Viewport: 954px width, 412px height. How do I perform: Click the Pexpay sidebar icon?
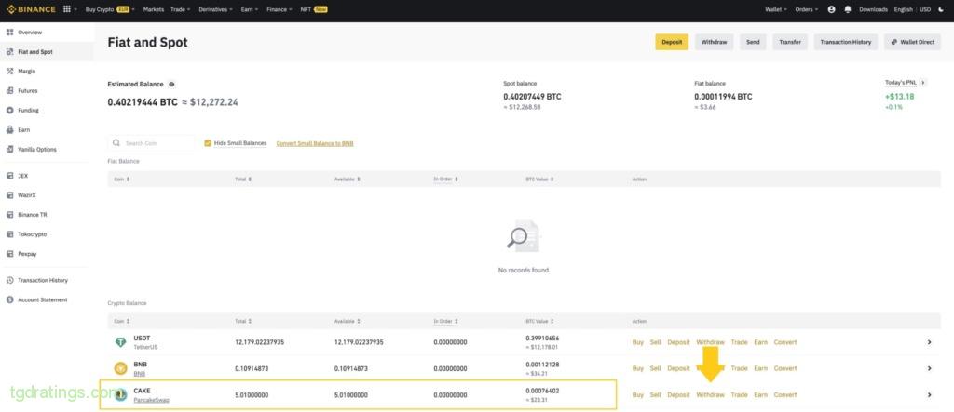pos(9,253)
